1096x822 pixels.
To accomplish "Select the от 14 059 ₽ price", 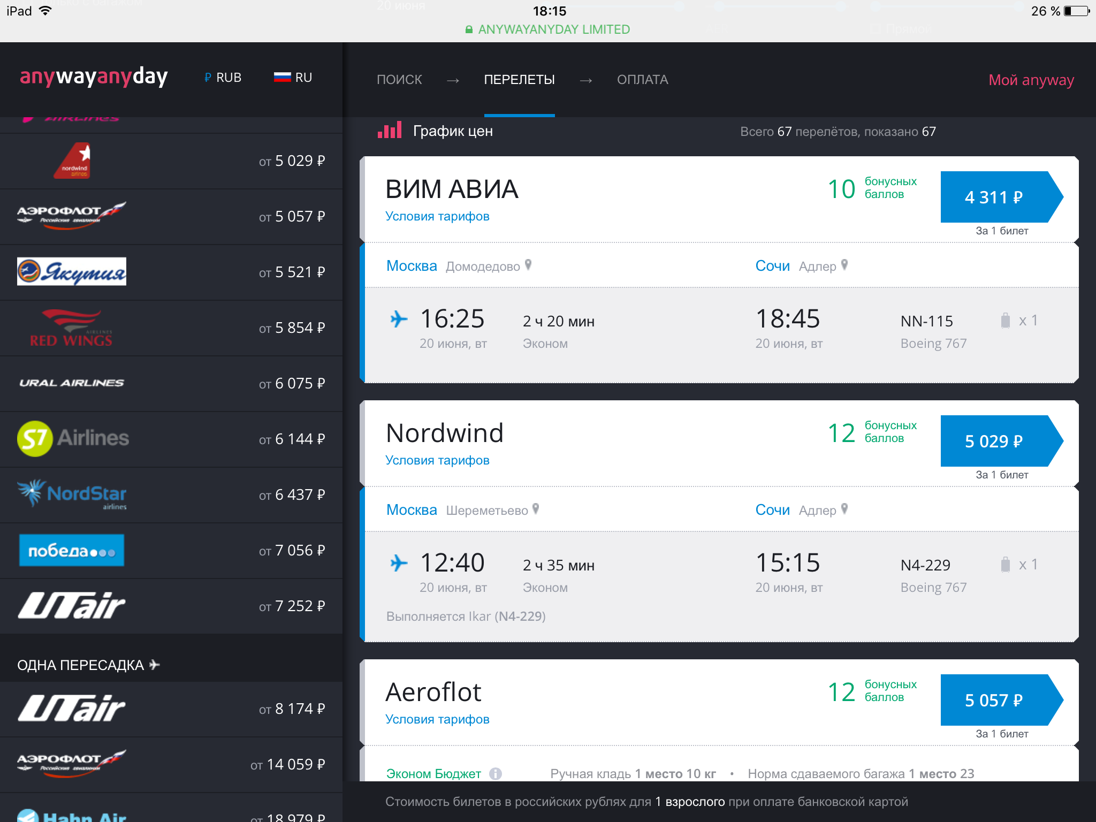I will 287,765.
